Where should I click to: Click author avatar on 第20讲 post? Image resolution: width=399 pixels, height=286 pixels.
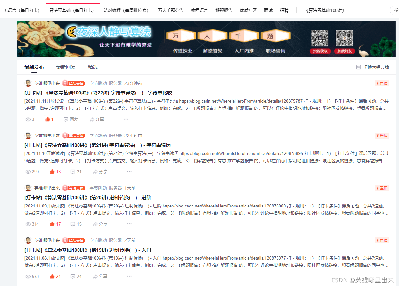click(x=28, y=188)
